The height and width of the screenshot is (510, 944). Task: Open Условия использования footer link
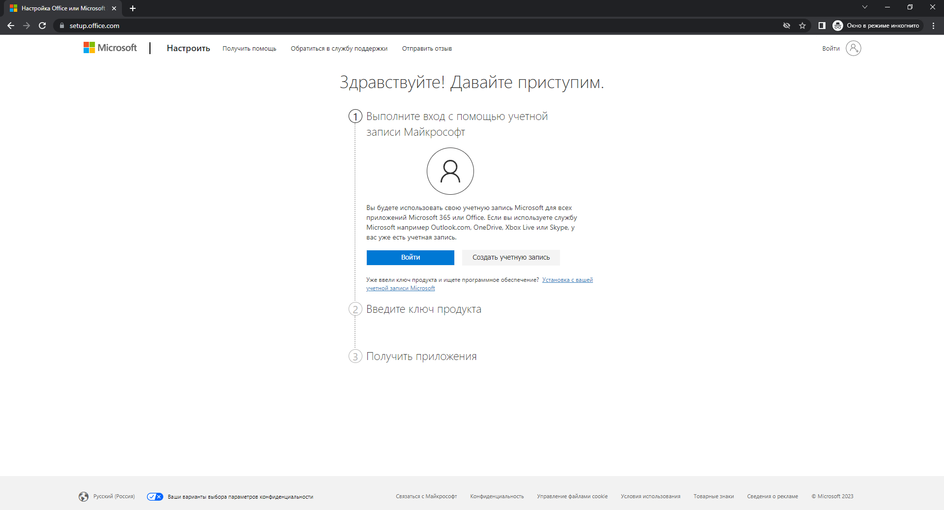coord(650,497)
